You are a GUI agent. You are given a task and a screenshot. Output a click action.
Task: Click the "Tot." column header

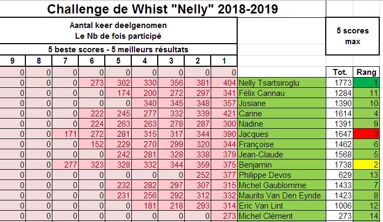point(340,73)
